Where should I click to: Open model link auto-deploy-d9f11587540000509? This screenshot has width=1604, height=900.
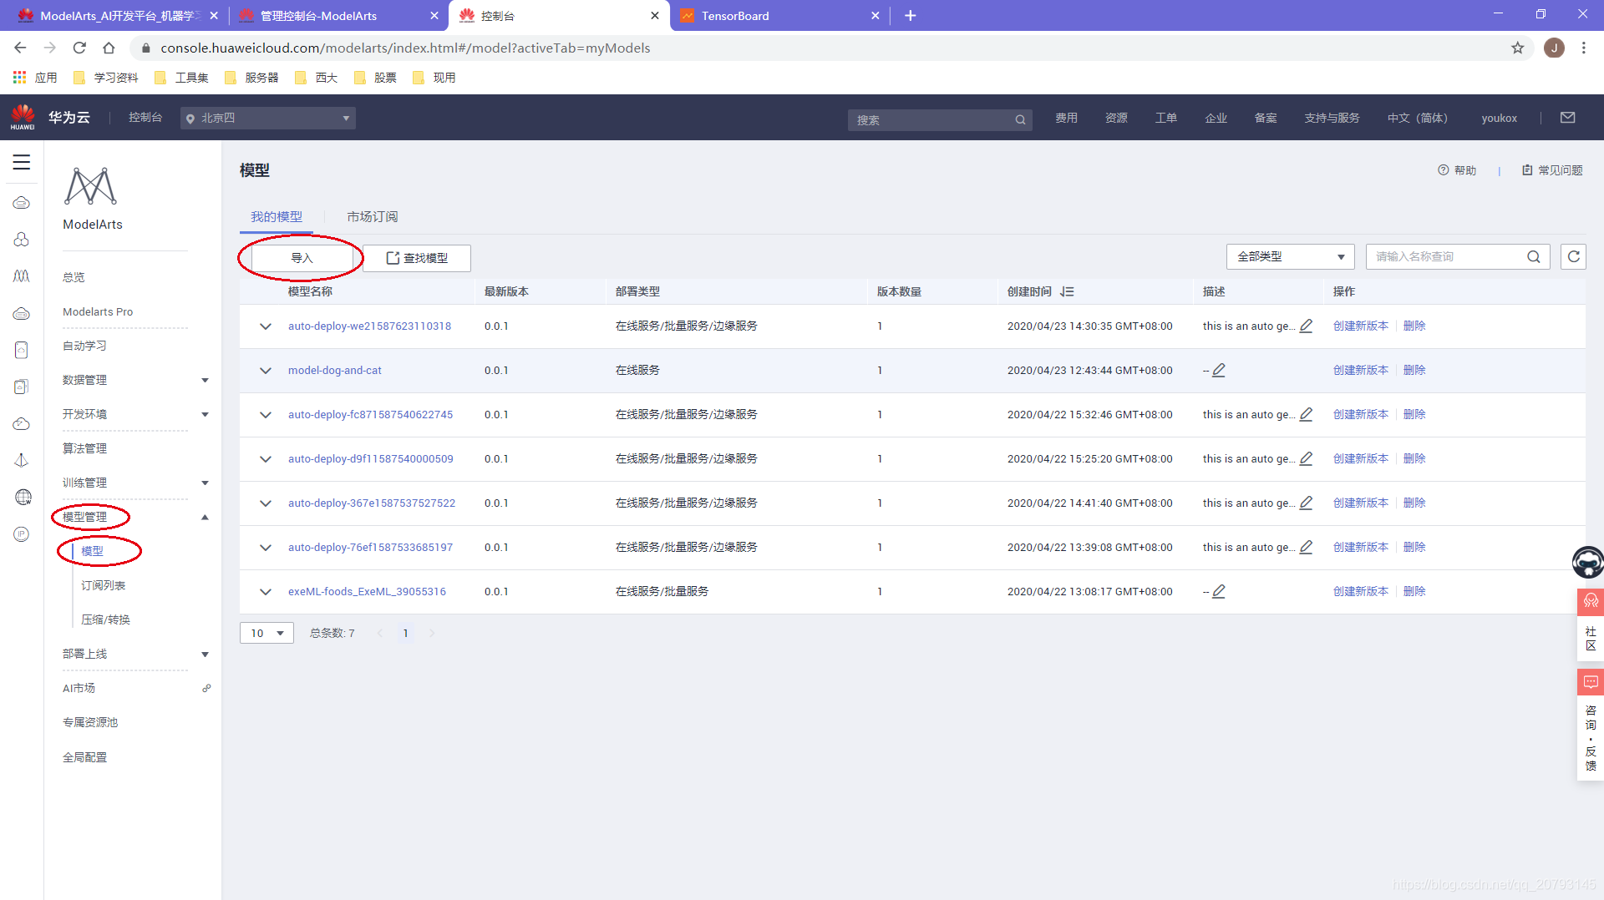(371, 458)
